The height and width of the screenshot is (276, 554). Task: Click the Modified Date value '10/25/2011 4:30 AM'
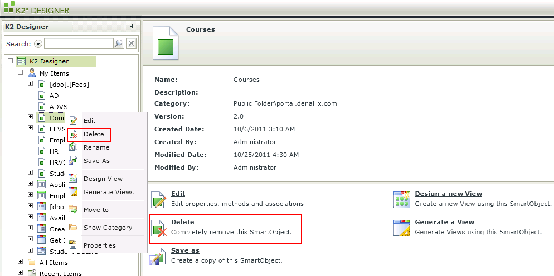click(x=266, y=155)
